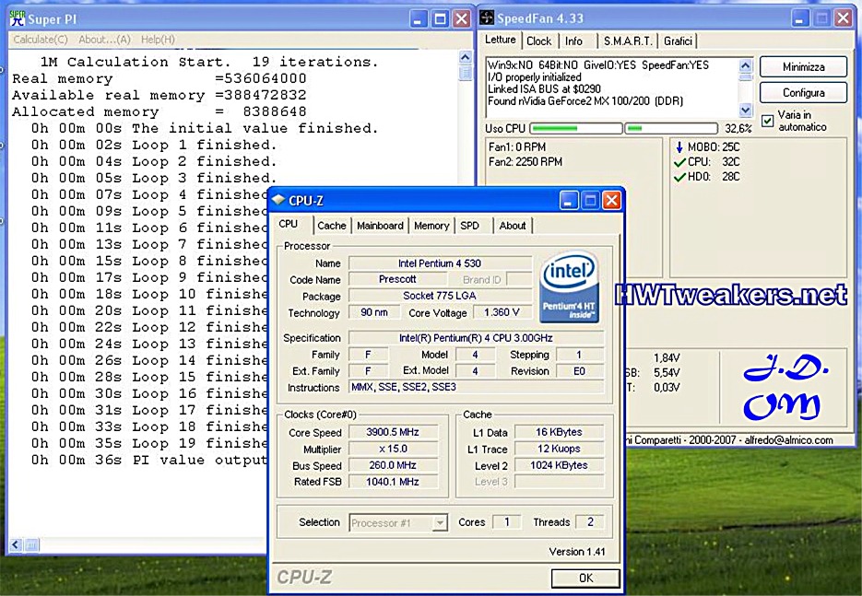
Task: Click the Level 2 cache value 1024 KBytes
Action: coord(559,465)
